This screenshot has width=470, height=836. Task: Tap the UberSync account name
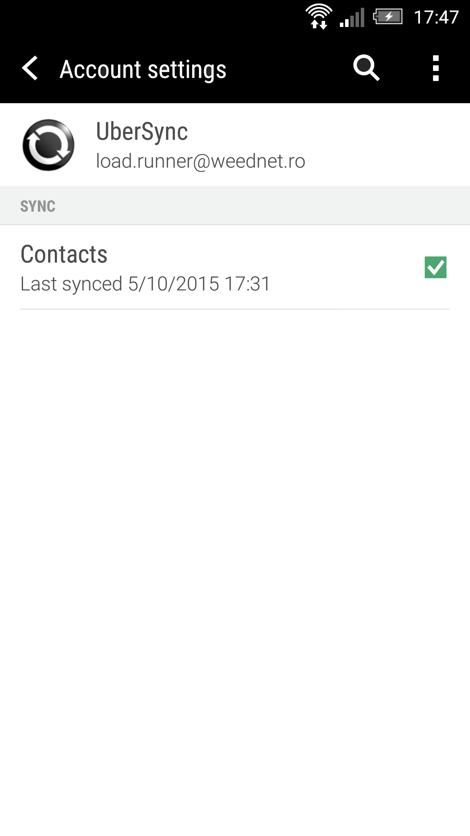(142, 132)
